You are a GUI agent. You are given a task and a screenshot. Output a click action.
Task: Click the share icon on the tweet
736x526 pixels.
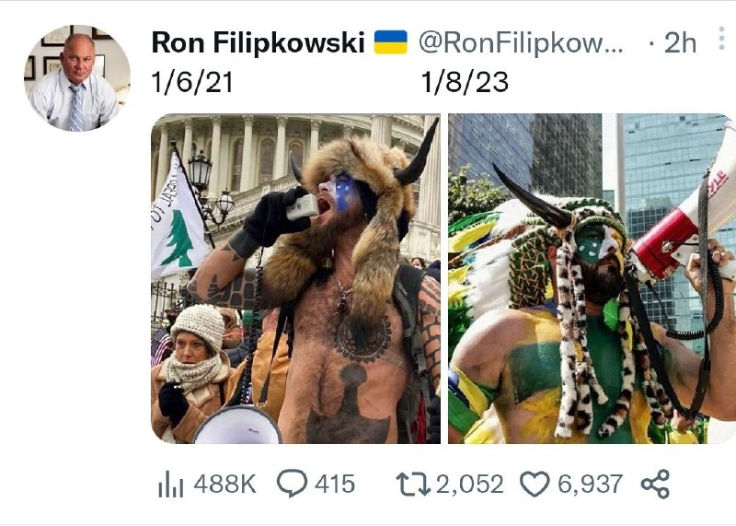pyautogui.click(x=654, y=484)
